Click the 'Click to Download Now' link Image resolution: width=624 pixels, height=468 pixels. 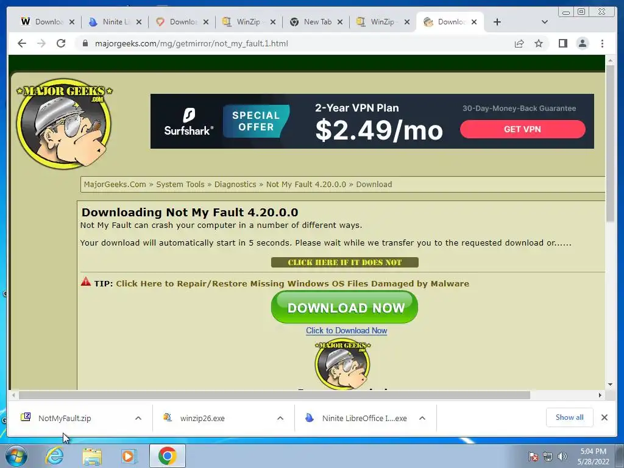[346, 331]
